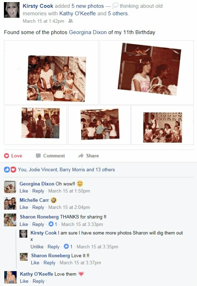Click the Share arrow icon
This screenshot has height=286, width=197.
pos(81,156)
